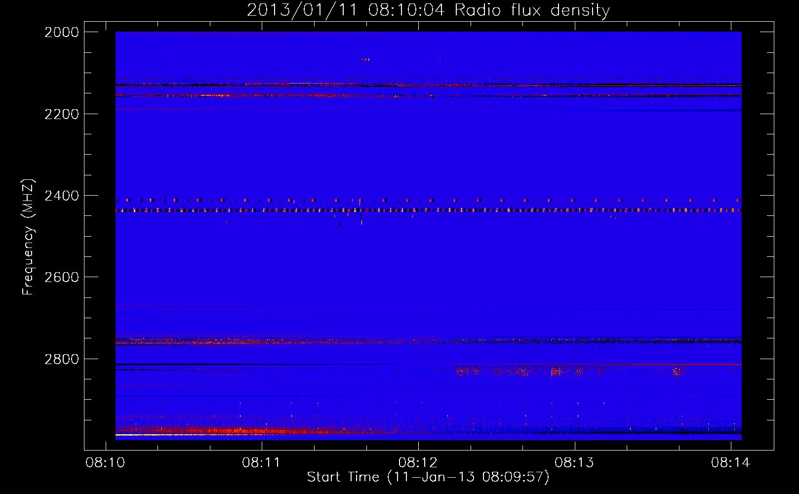The height and width of the screenshot is (494, 799).
Task: Click the "Frequency (MHZ)" axis label
Action: point(29,237)
